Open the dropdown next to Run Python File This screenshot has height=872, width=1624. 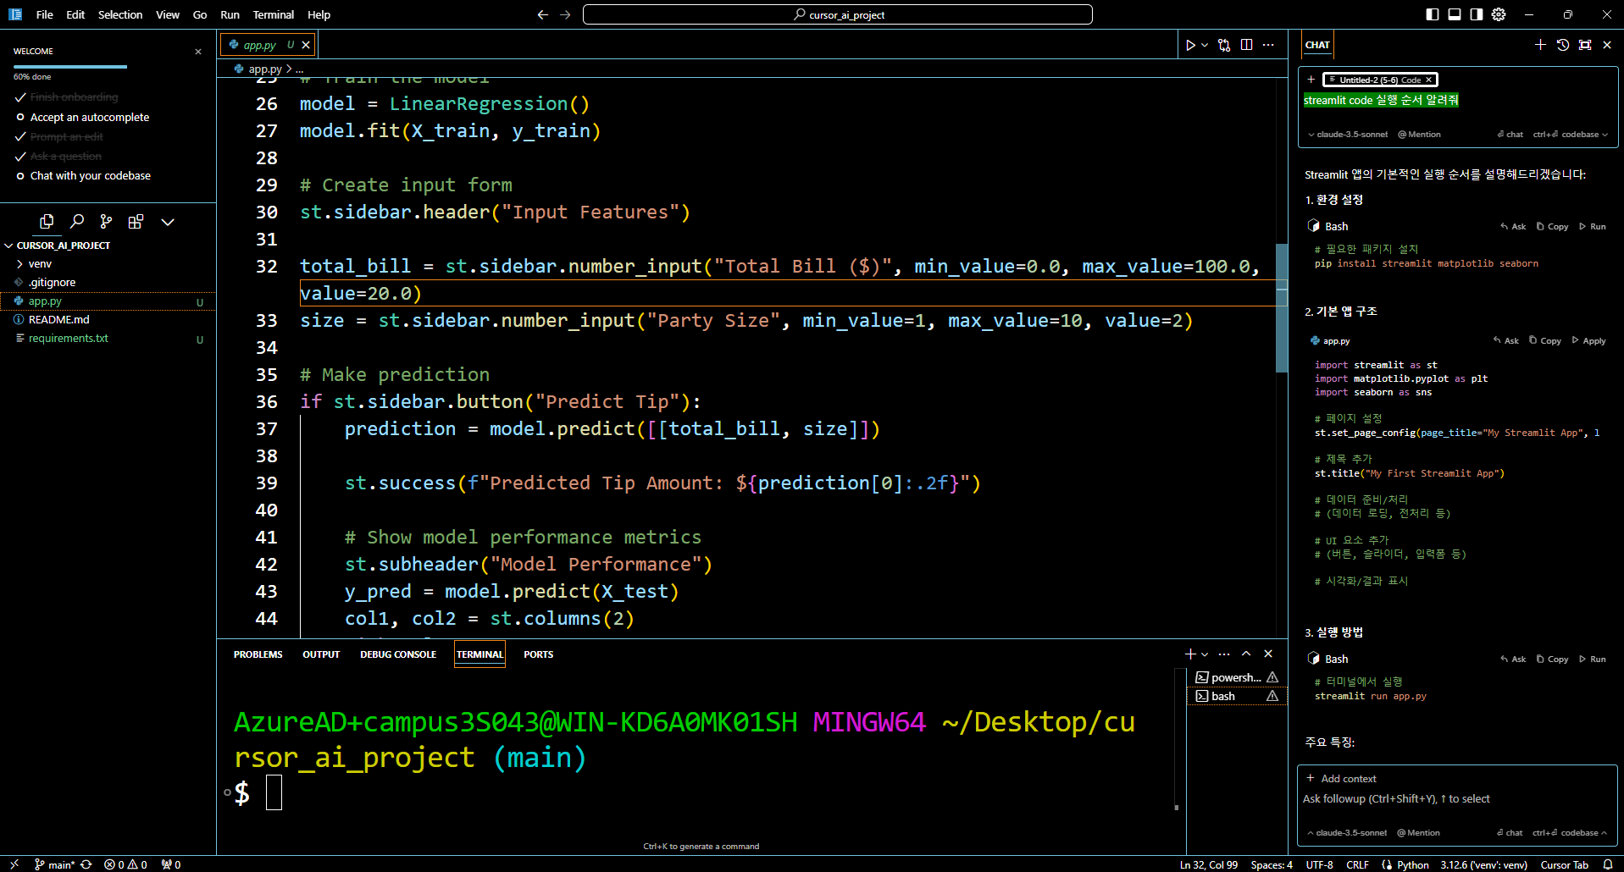coord(1205,45)
